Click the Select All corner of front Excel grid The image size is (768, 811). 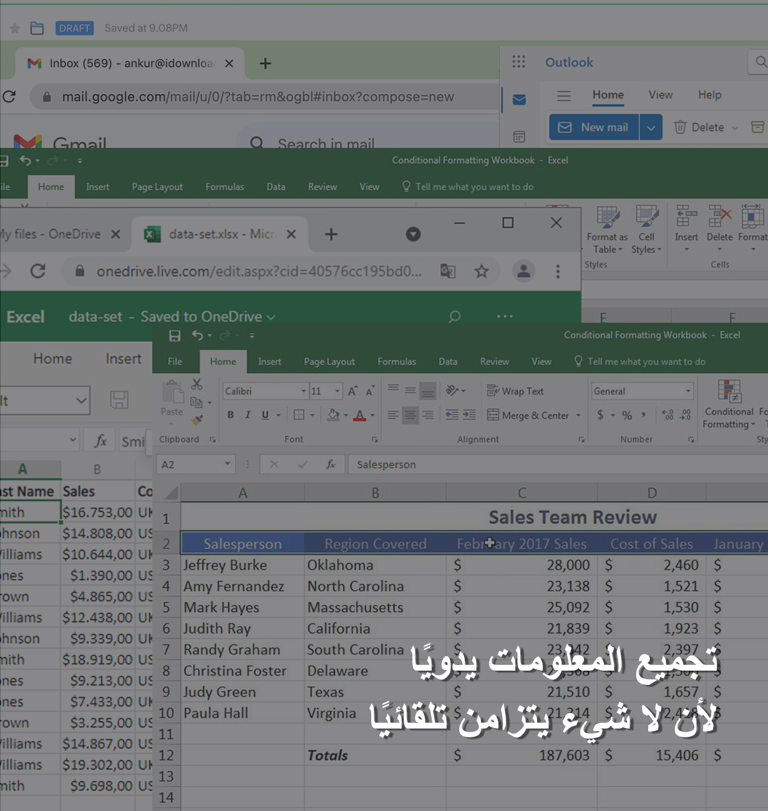pos(170,493)
